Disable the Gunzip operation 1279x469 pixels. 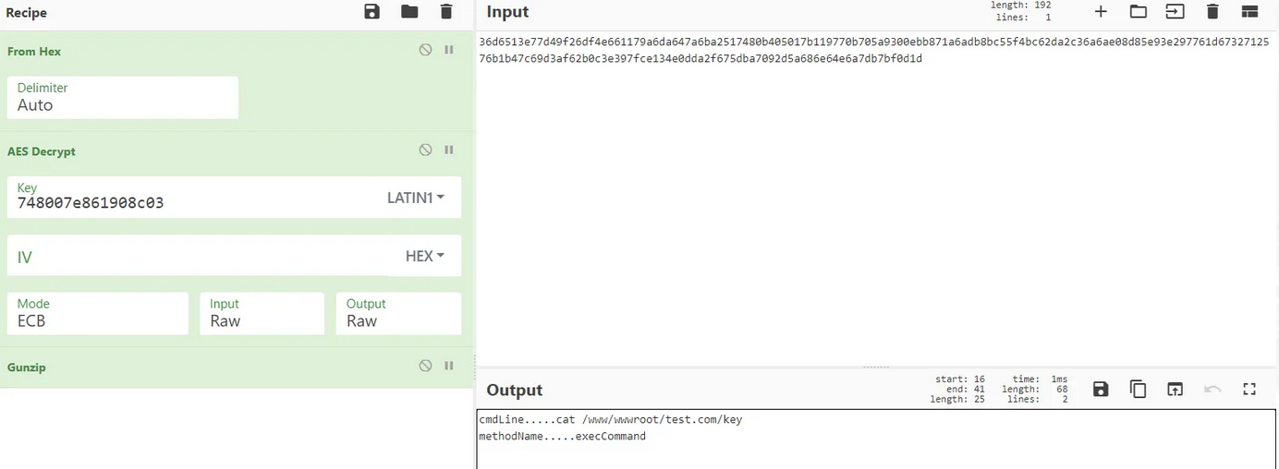coord(425,366)
